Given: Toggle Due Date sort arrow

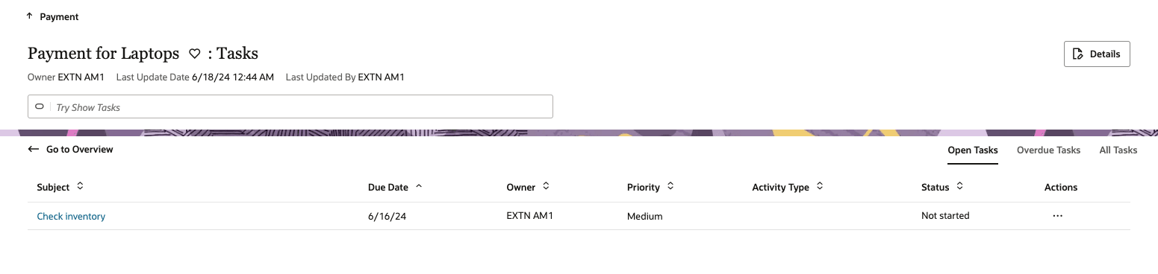Looking at the screenshot, I should coord(418,187).
